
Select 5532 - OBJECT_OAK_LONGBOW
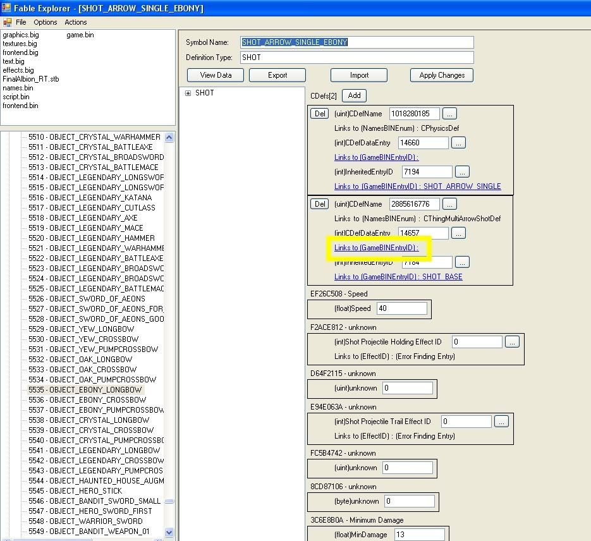click(x=80, y=360)
